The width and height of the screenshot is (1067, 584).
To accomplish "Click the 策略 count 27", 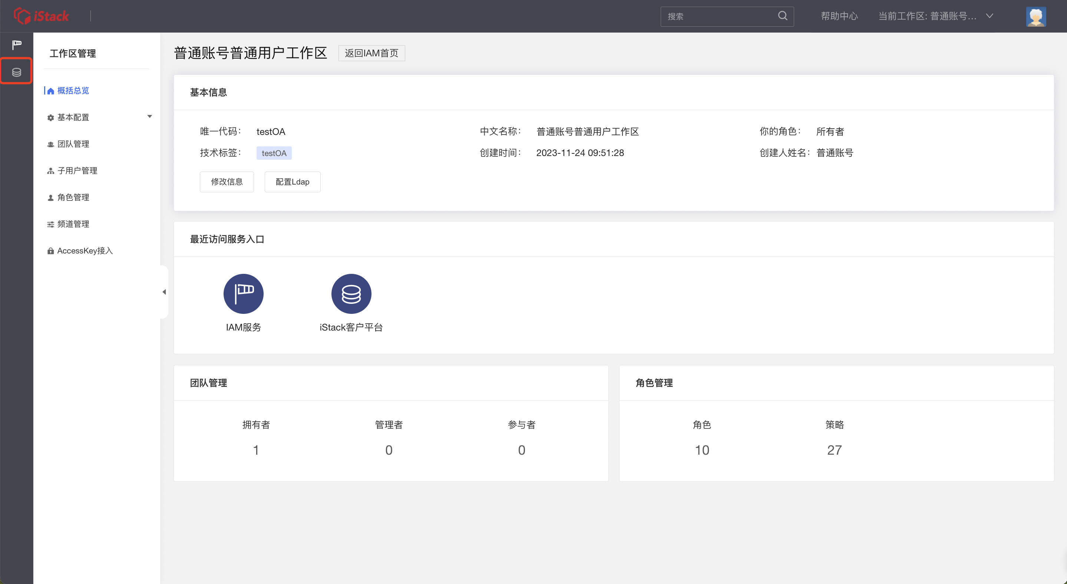I will pos(834,450).
